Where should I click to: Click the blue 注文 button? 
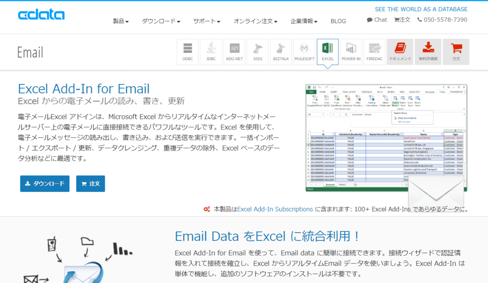tap(91, 183)
